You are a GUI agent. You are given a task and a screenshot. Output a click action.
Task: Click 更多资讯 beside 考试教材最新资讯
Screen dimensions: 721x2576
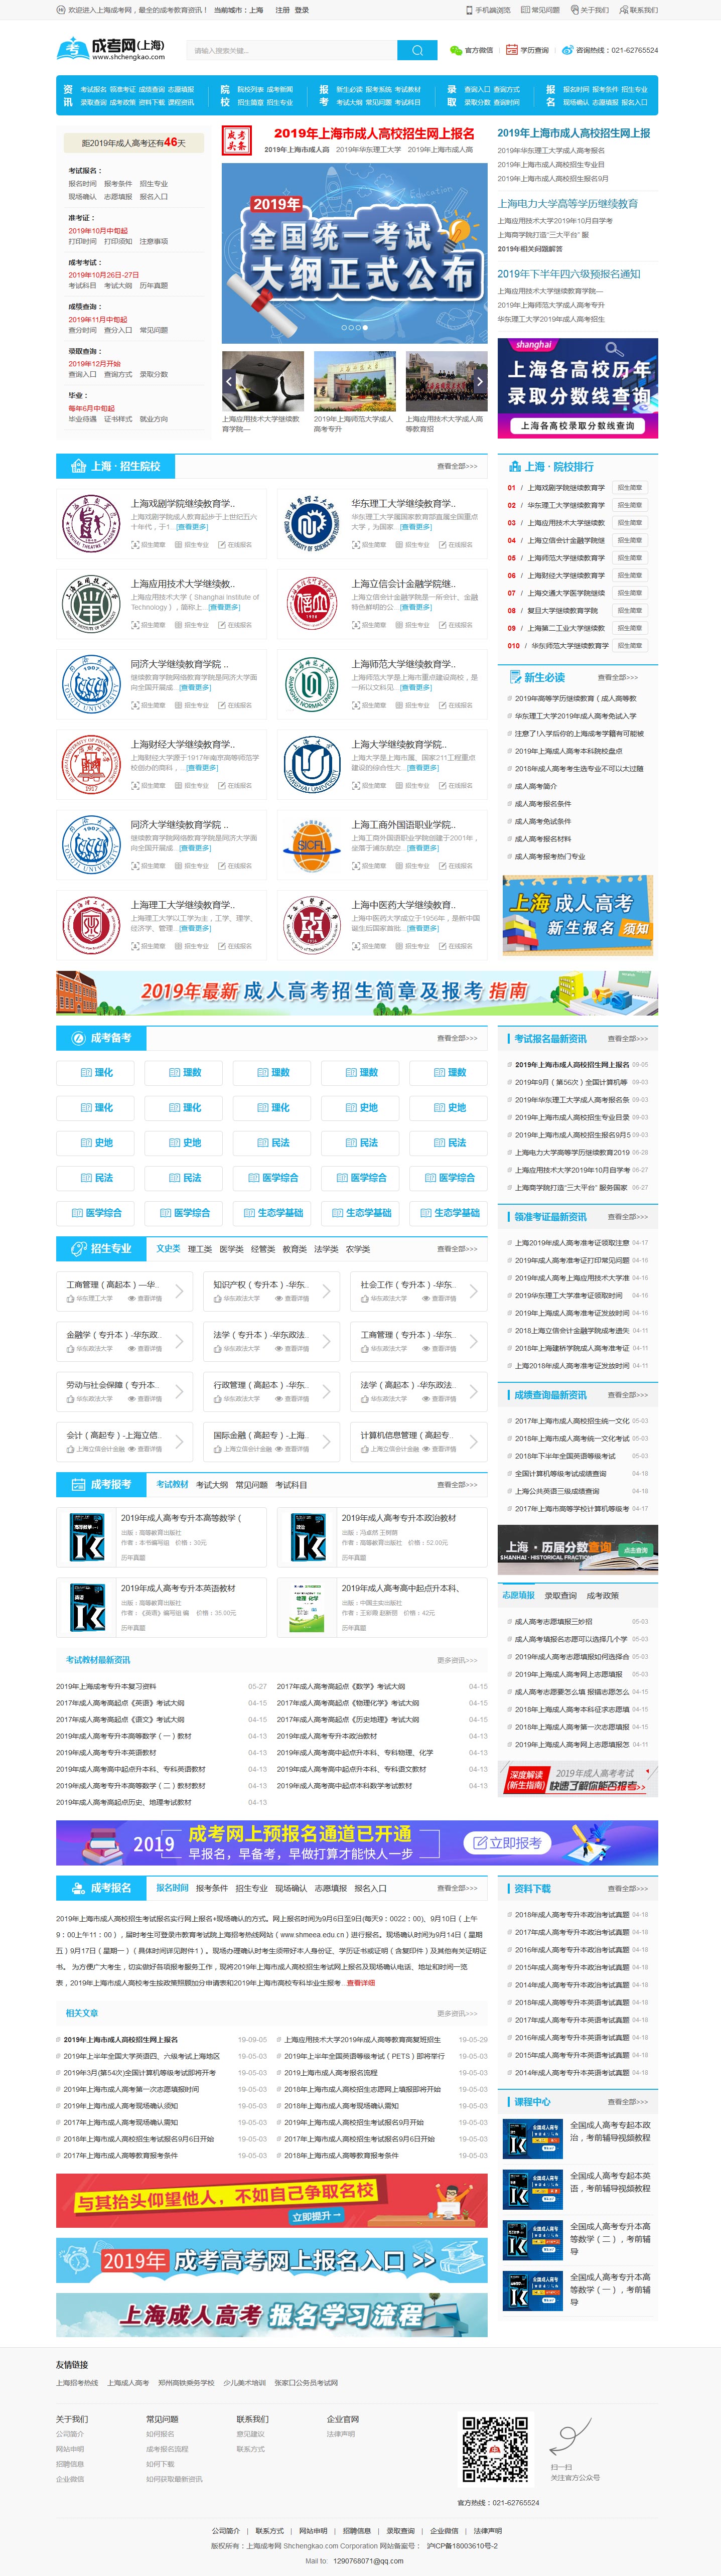pos(457,1660)
